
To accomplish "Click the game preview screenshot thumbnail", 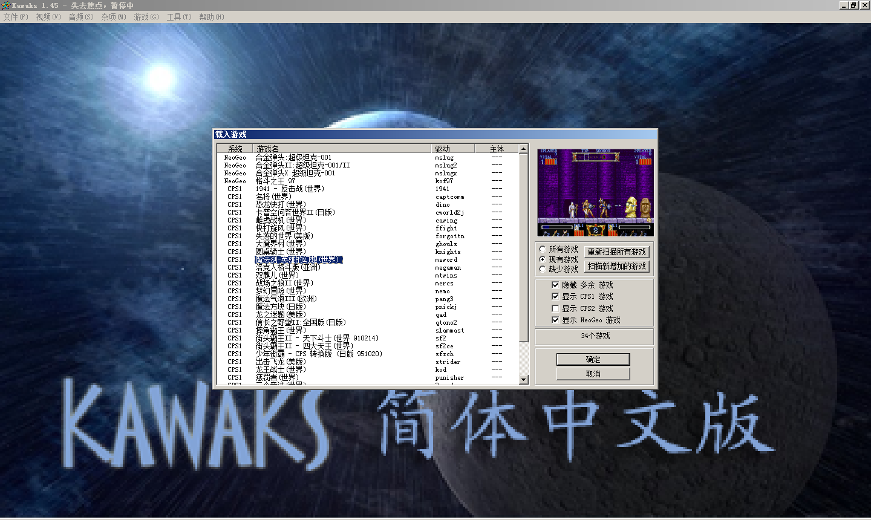I will 595,192.
